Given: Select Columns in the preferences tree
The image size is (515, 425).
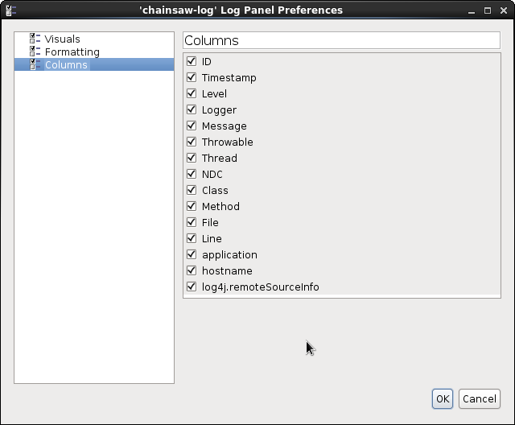Looking at the screenshot, I should pyautogui.click(x=66, y=64).
